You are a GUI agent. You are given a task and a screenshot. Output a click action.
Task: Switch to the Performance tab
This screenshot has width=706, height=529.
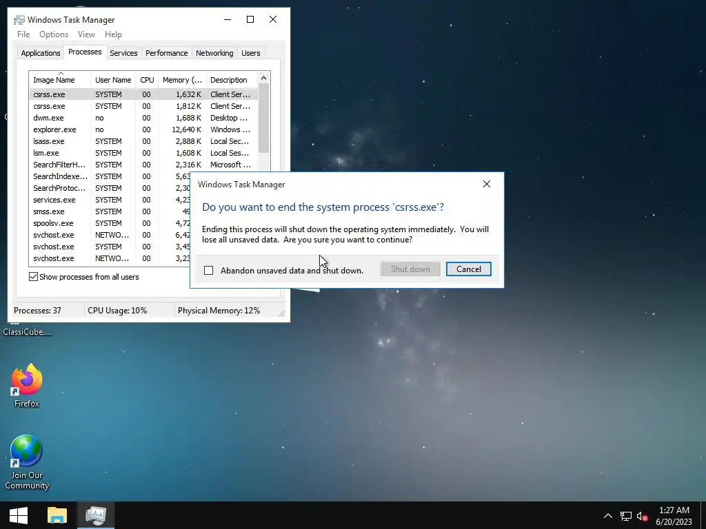pyautogui.click(x=166, y=53)
